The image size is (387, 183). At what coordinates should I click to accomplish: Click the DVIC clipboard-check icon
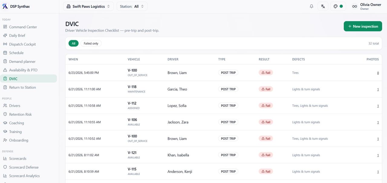click(5, 79)
